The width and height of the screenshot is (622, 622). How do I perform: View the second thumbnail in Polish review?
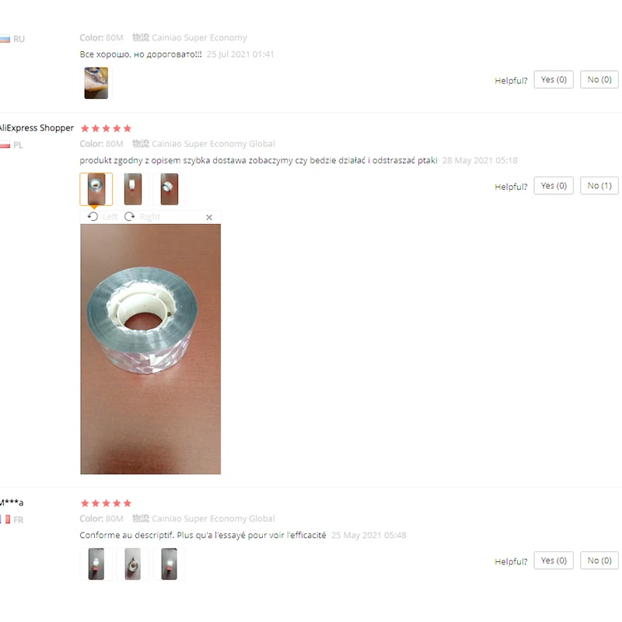[x=132, y=189]
